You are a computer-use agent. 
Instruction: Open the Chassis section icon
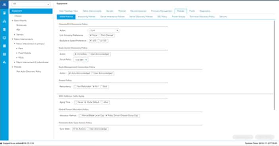[x=4, y=54]
